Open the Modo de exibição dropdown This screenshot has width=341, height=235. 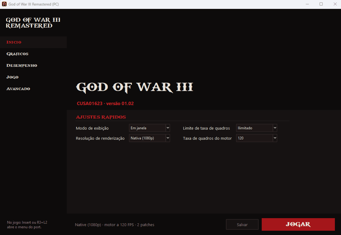(x=149, y=128)
